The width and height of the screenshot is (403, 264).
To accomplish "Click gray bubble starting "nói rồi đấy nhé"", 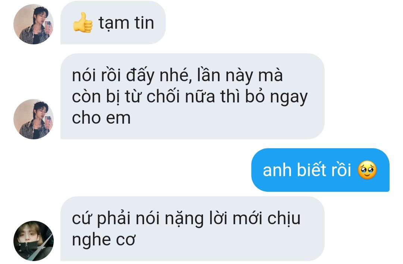I will point(192,96).
